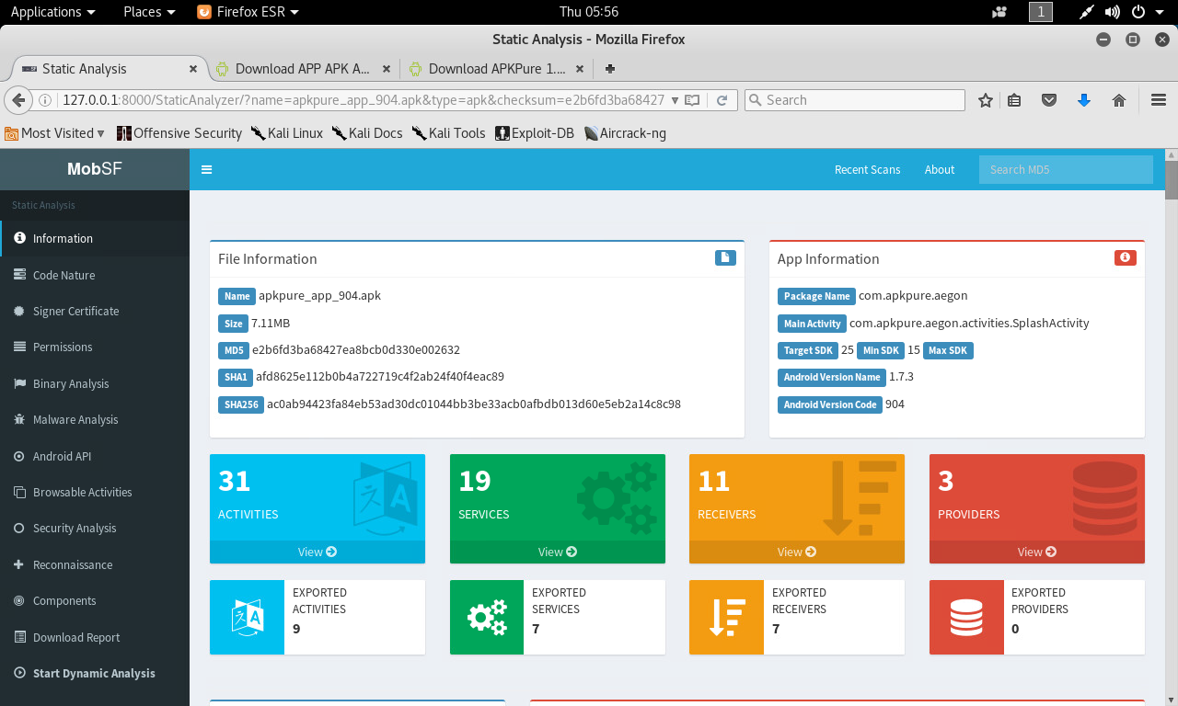1178x706 pixels.
Task: View the 11 Receivers list
Action: [797, 552]
